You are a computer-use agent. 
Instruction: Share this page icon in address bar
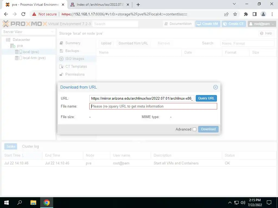point(226,14)
